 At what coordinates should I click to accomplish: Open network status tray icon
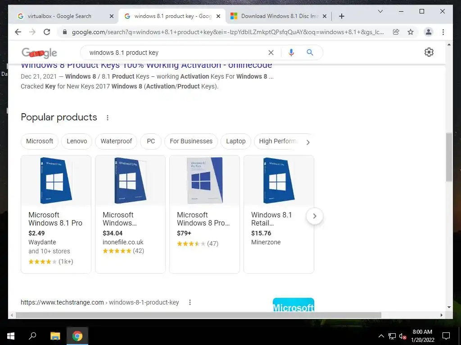point(392,336)
